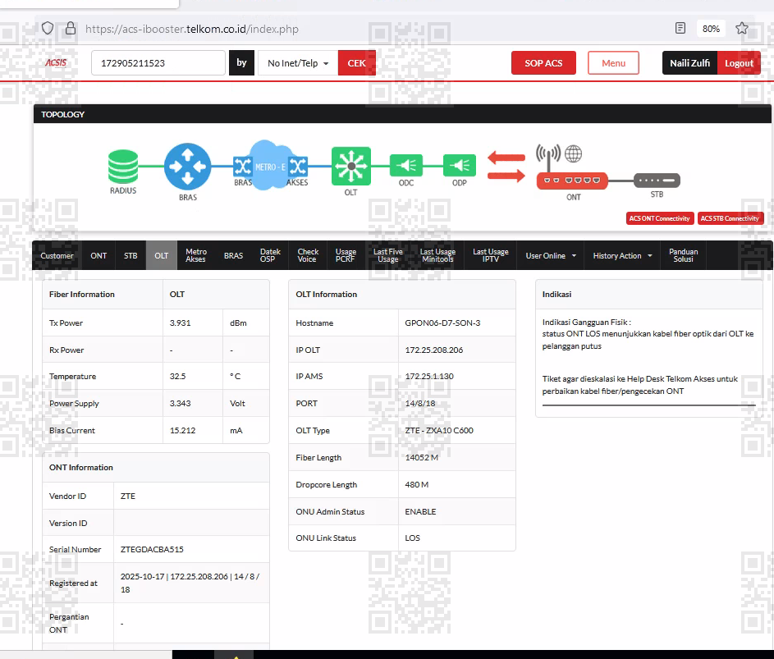Click the ODP icon in topology
The image size is (774, 659).
coord(460,166)
